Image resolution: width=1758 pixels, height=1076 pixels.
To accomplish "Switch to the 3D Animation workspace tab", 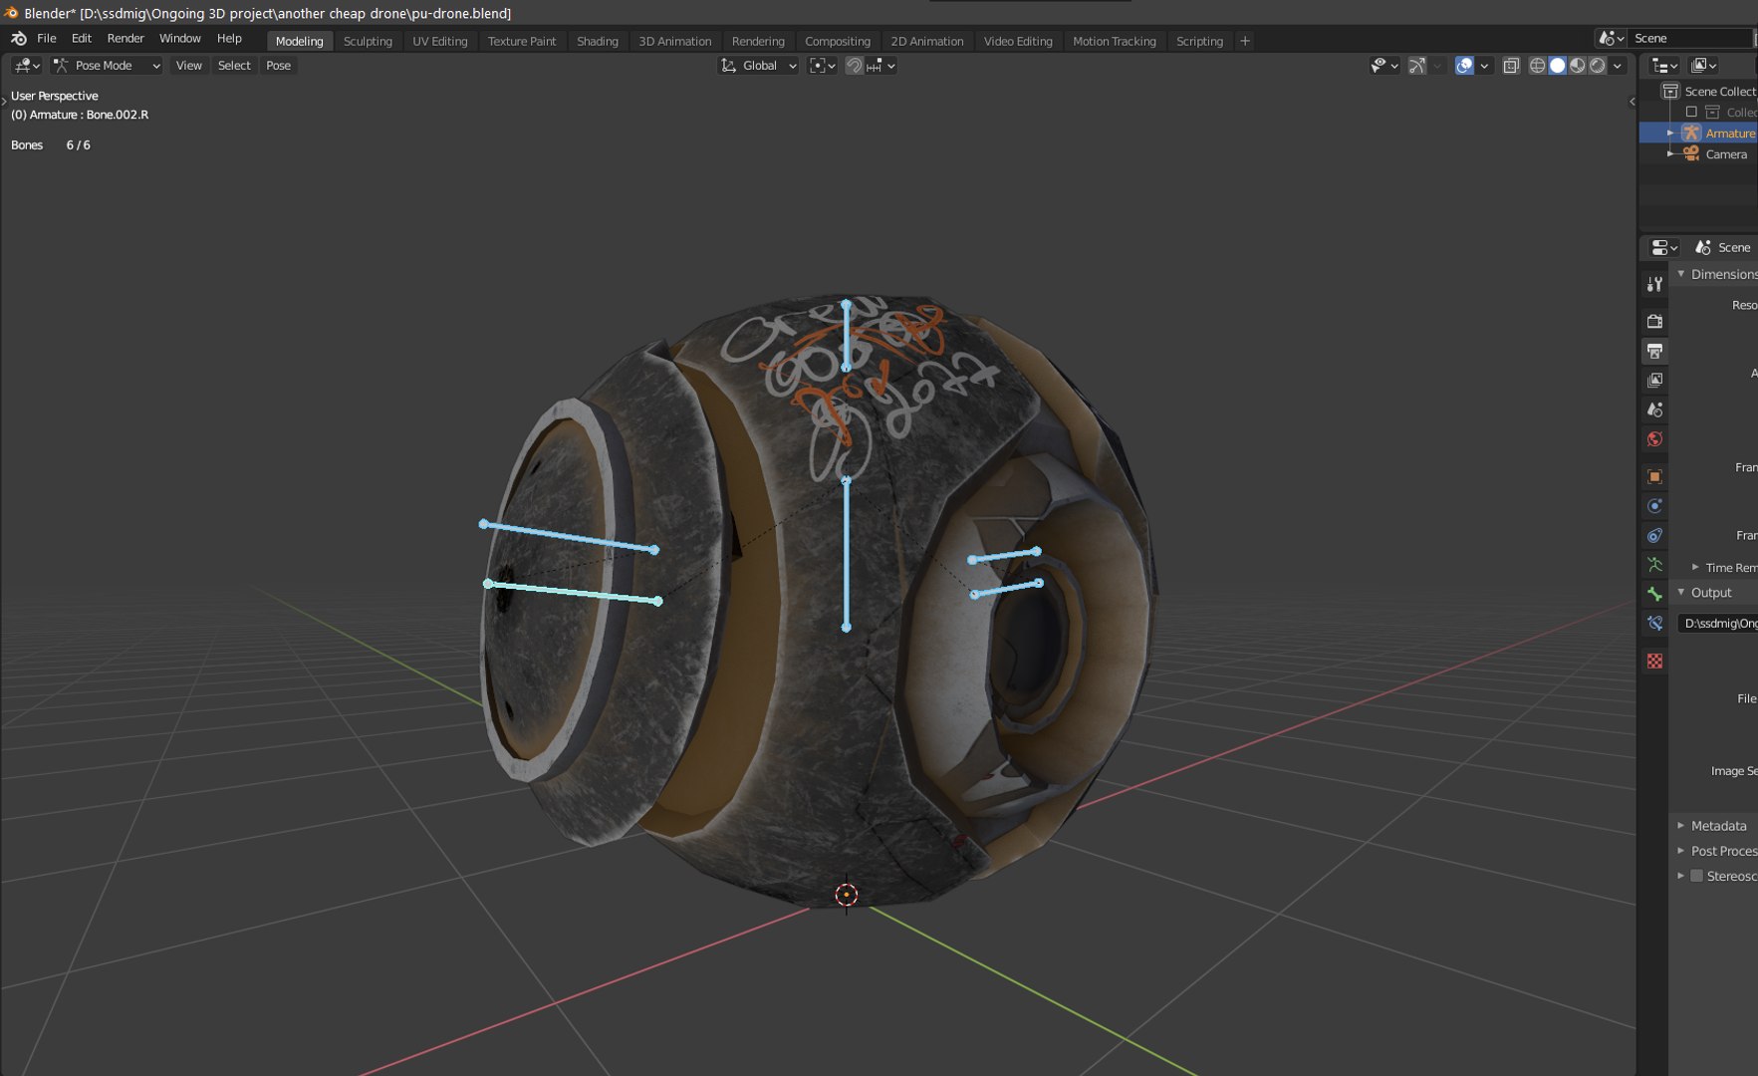I will pos(675,41).
